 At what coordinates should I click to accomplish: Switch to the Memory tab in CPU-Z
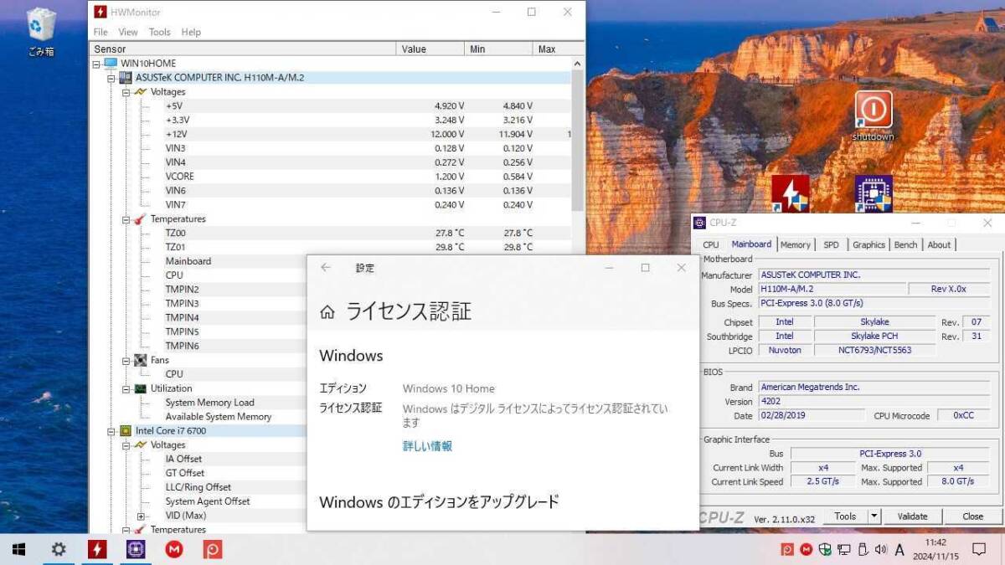point(795,245)
